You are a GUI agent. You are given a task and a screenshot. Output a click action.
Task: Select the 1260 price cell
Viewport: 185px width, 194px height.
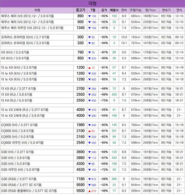pyautogui.click(x=80, y=73)
